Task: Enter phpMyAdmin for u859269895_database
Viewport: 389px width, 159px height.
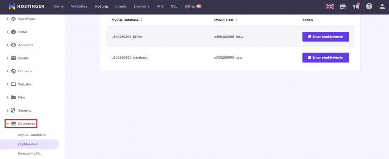Action: coord(325,58)
